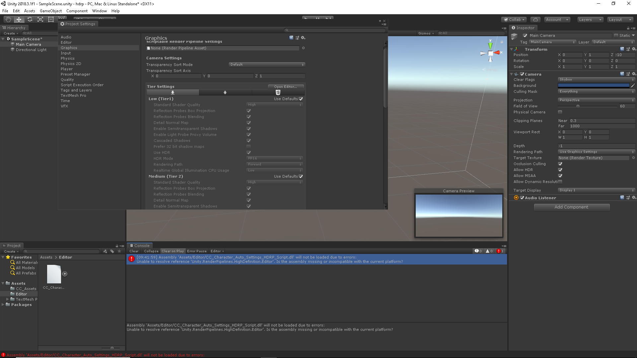Open the GameObject menu
The image size is (637, 358).
[50, 11]
